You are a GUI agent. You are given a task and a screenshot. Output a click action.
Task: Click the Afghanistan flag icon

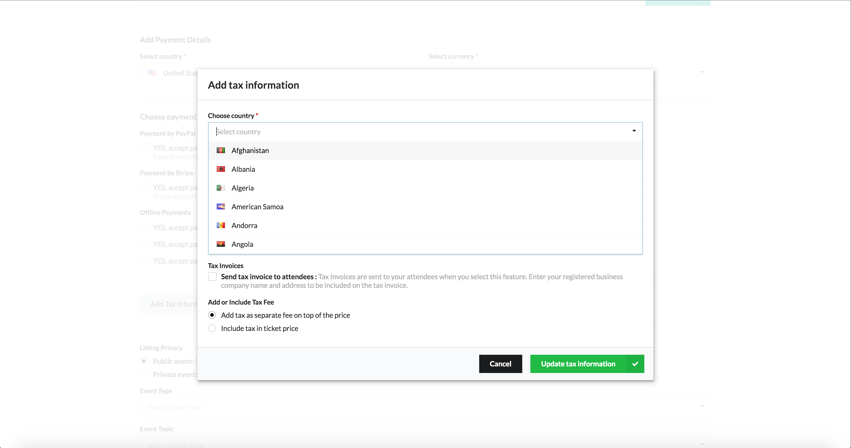coord(221,151)
